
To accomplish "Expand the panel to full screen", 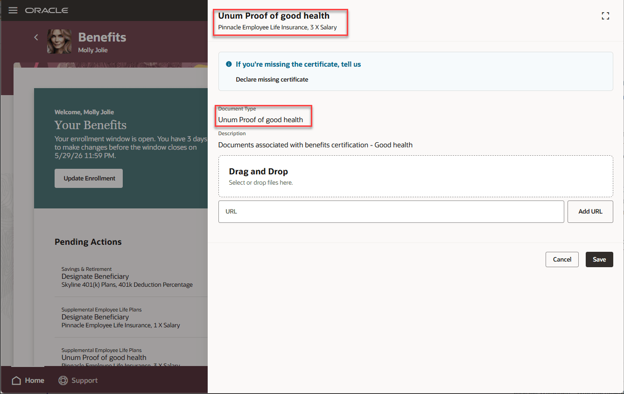I will pos(606,16).
